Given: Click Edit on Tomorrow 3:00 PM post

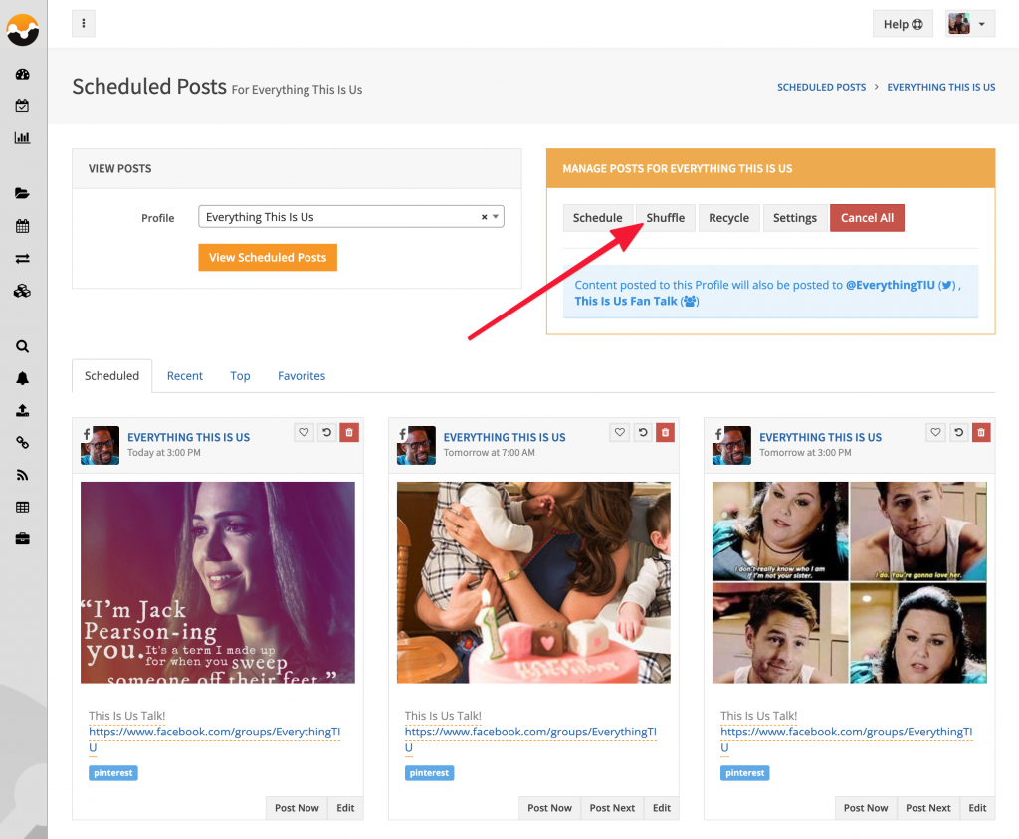Looking at the screenshot, I should [977, 808].
